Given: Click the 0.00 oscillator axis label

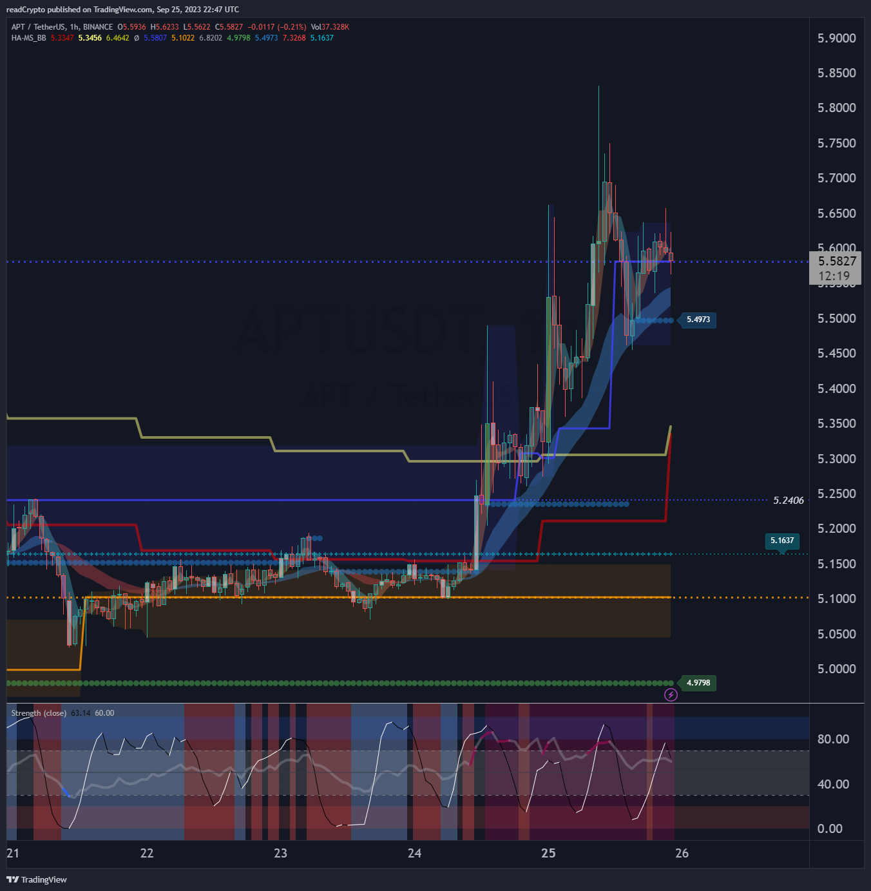Looking at the screenshot, I should pyautogui.click(x=830, y=829).
